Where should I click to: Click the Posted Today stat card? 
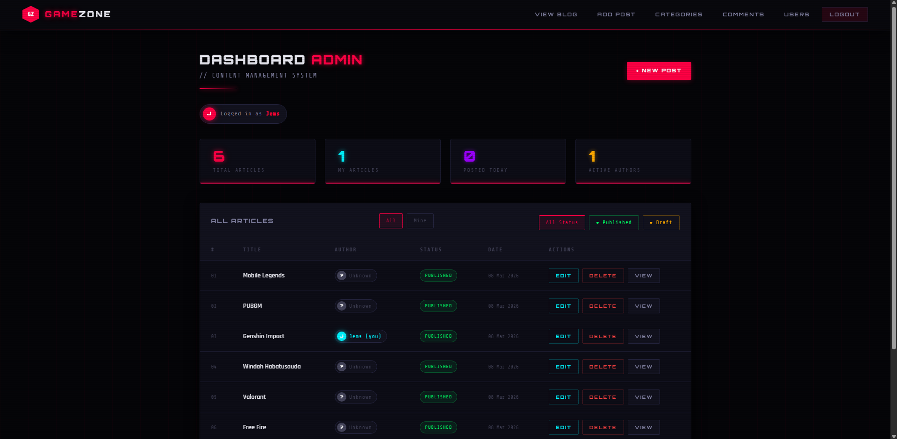[508, 161]
